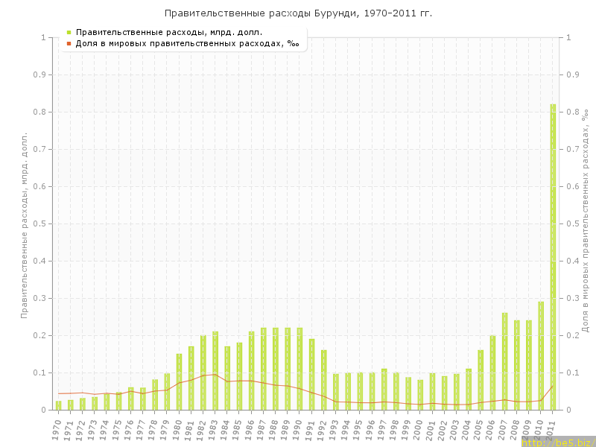Viewport: 596px width, 447px height.
Task: Click the orange legend marker for world share
Action: pos(69,44)
